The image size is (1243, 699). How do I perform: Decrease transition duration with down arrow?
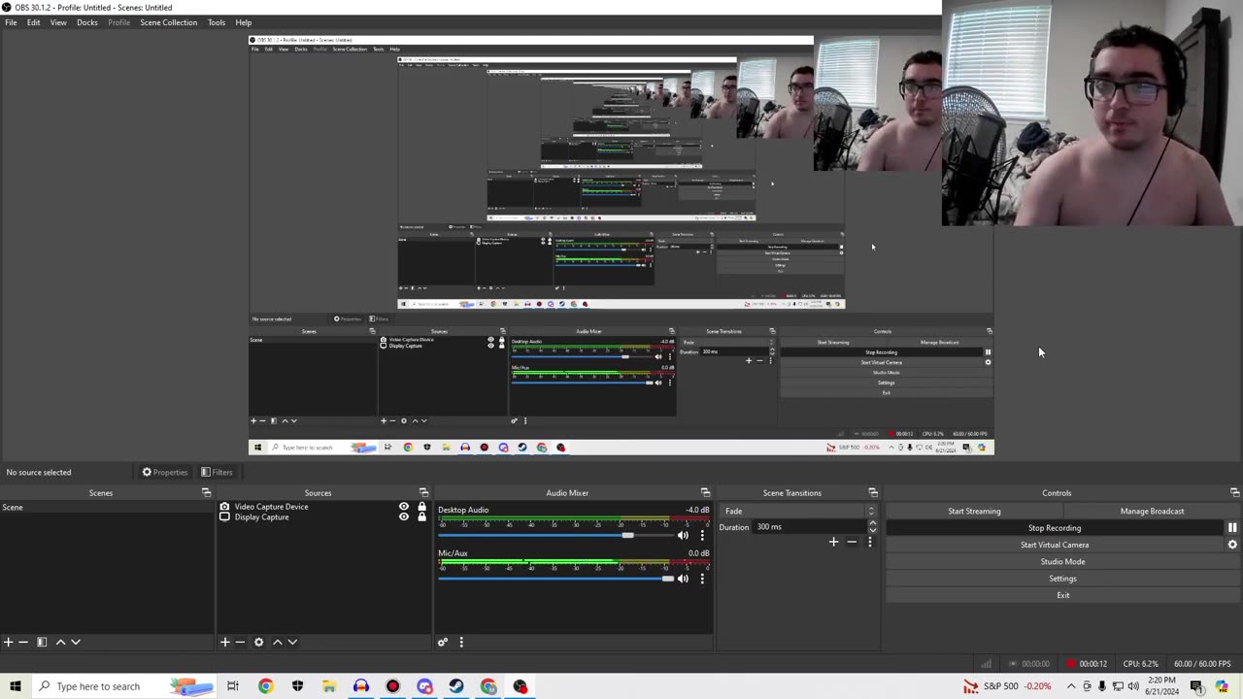[872, 531]
